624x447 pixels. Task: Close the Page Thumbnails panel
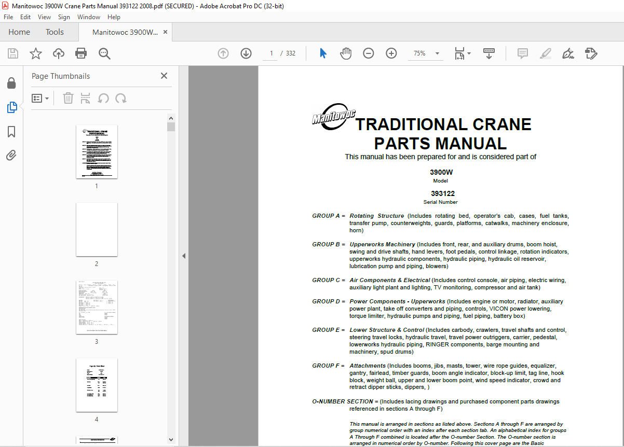[164, 76]
